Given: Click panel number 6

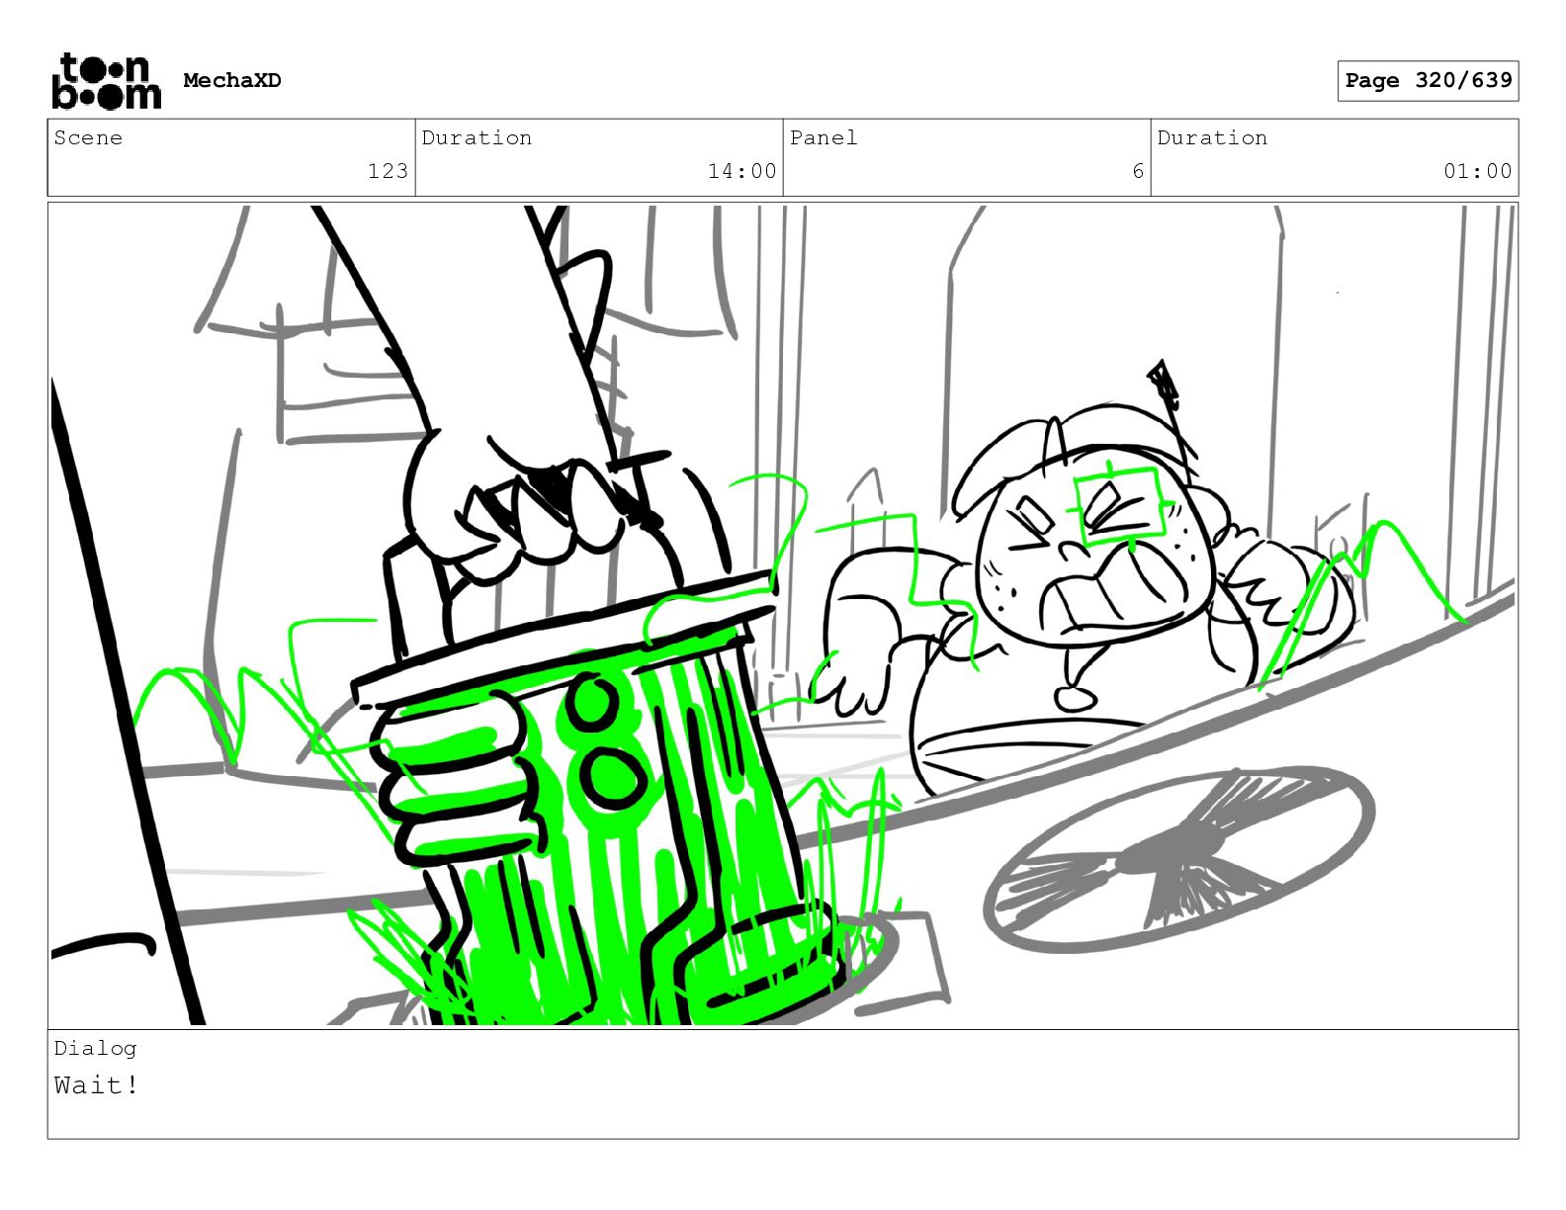Looking at the screenshot, I should tap(1138, 171).
